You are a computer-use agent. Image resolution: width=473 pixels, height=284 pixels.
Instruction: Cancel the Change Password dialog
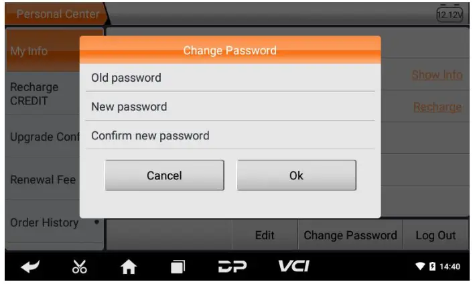(164, 175)
